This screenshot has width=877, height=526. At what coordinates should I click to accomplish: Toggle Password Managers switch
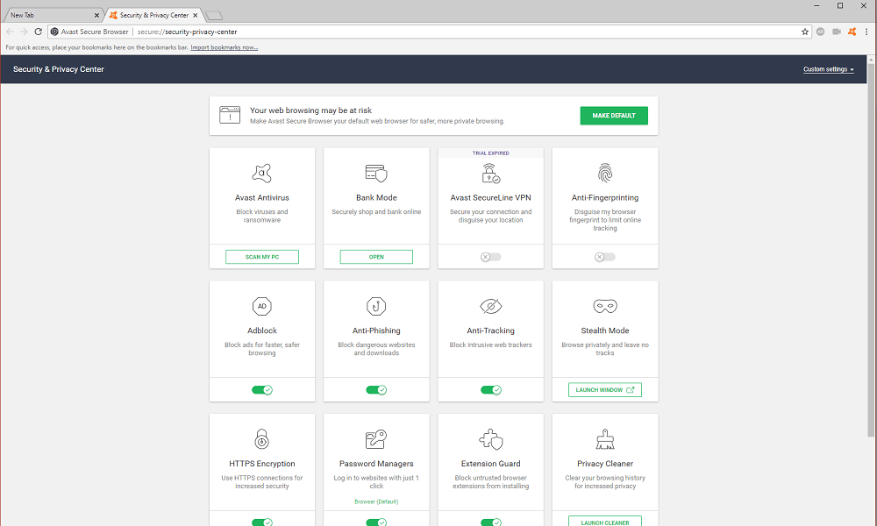coord(376,522)
